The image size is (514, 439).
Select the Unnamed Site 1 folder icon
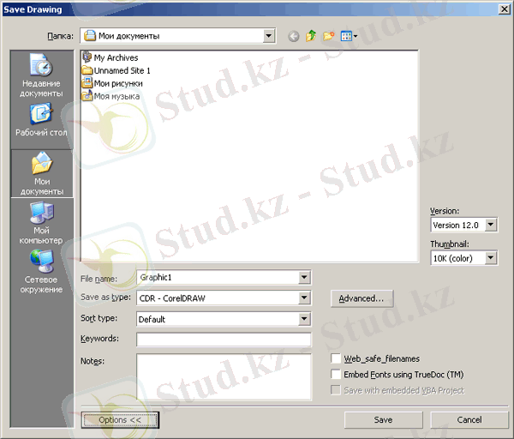click(x=87, y=70)
